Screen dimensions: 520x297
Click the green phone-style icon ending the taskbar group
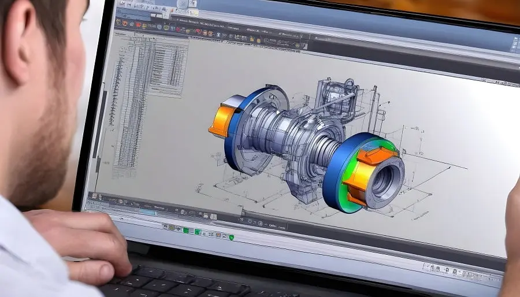(232, 237)
